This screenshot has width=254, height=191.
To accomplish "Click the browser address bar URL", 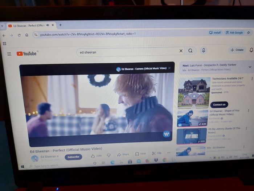I will 88,34.
